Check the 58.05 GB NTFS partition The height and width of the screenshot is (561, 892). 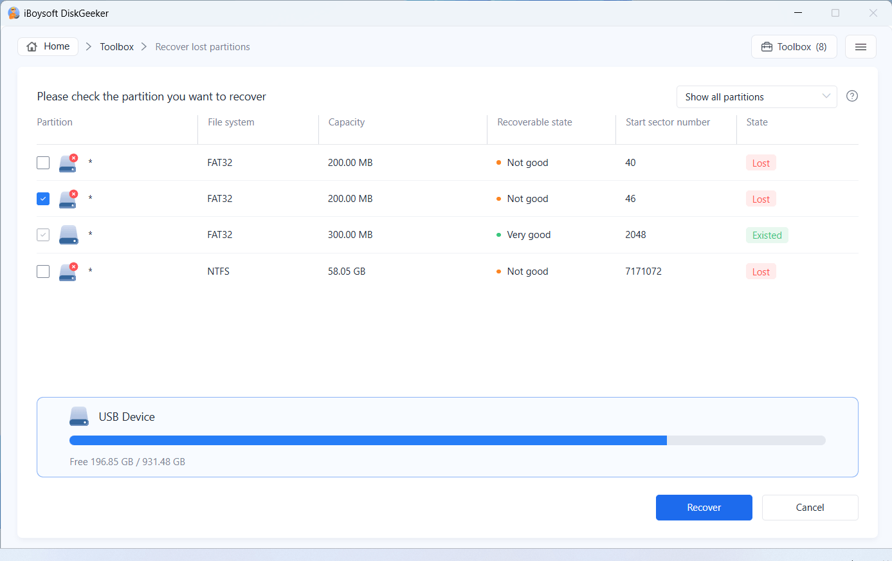pyautogui.click(x=43, y=271)
